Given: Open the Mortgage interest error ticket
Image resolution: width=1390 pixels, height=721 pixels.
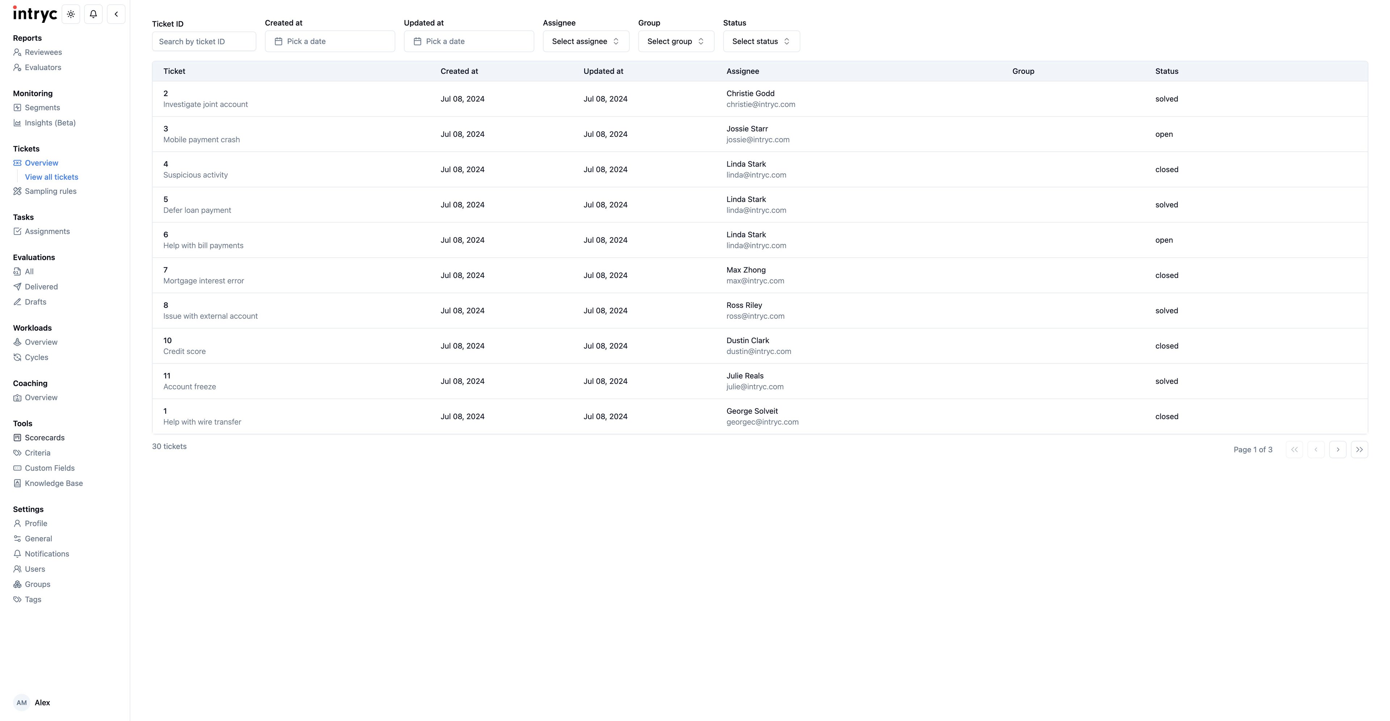Looking at the screenshot, I should tap(203, 281).
